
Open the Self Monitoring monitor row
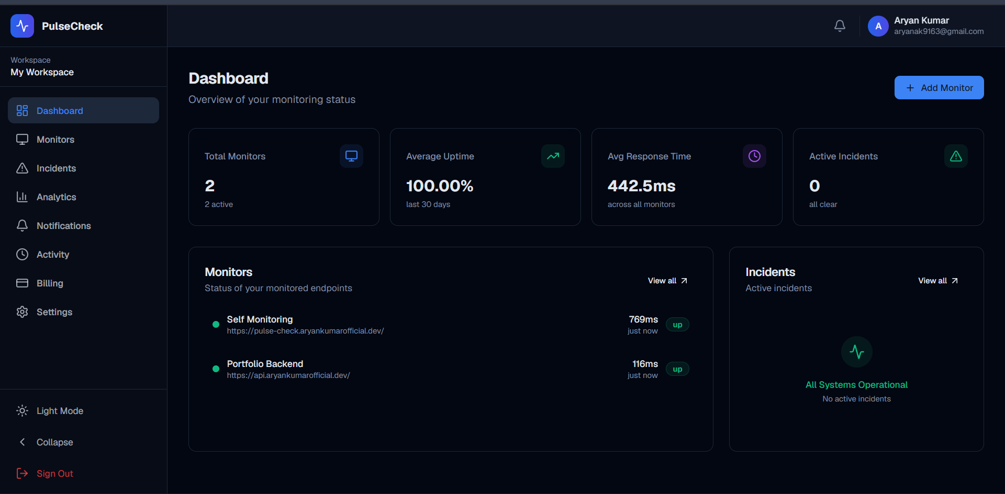(x=451, y=325)
